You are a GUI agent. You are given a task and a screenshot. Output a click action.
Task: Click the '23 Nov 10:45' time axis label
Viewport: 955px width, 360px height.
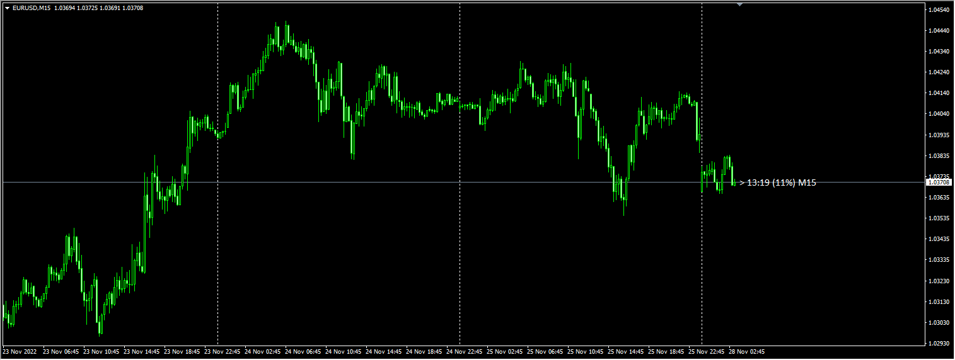[x=101, y=352]
